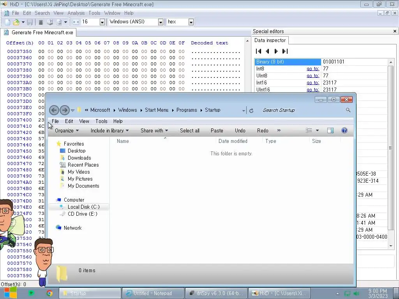Open HxD Analysis menu

tap(76, 13)
